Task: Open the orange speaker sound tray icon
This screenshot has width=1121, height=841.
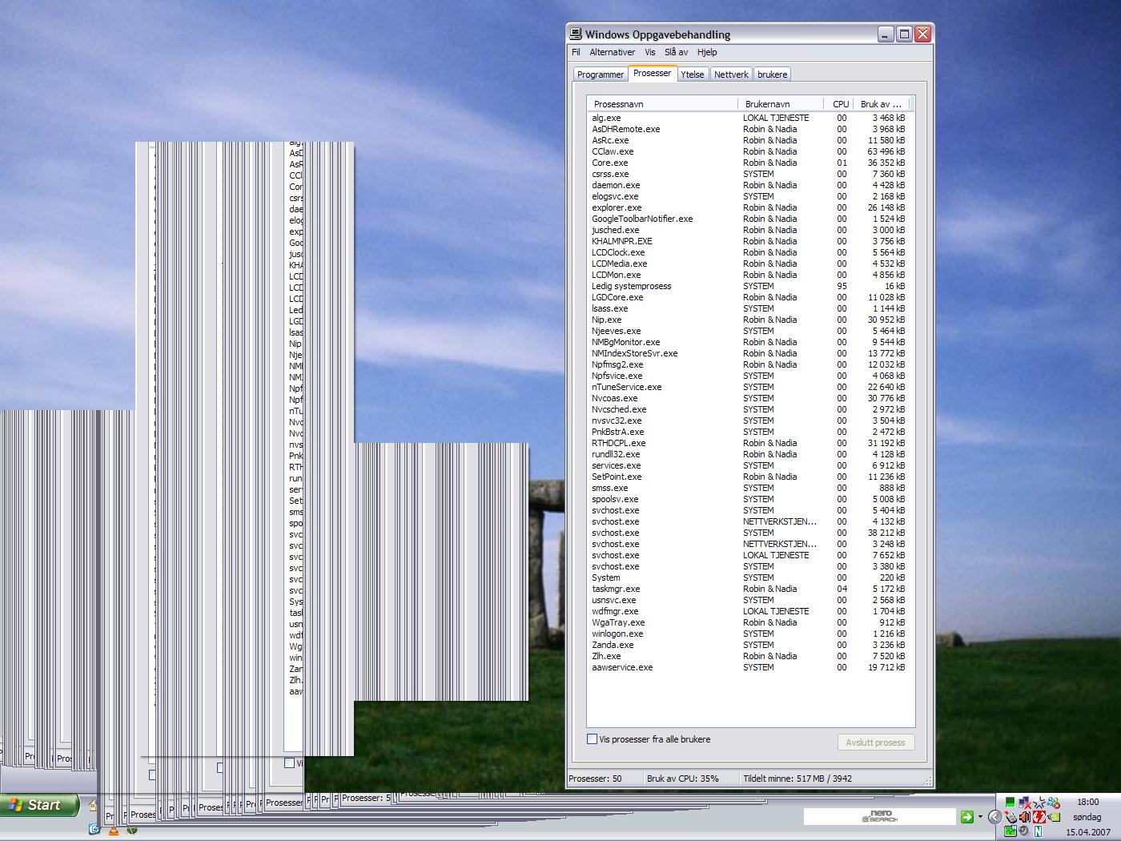Action: (x=1025, y=817)
